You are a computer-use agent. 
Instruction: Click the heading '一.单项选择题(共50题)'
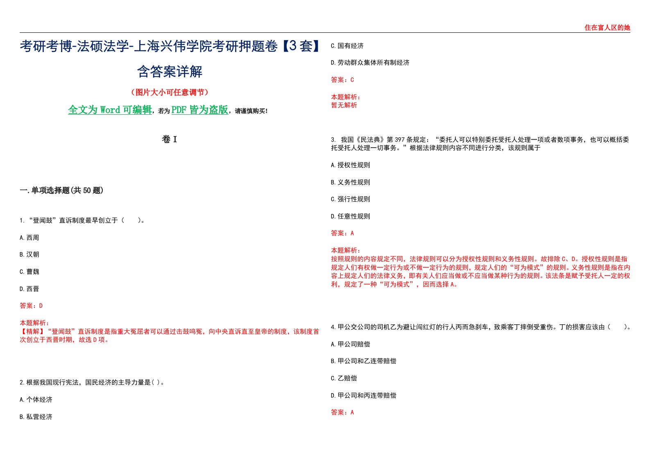(61, 190)
